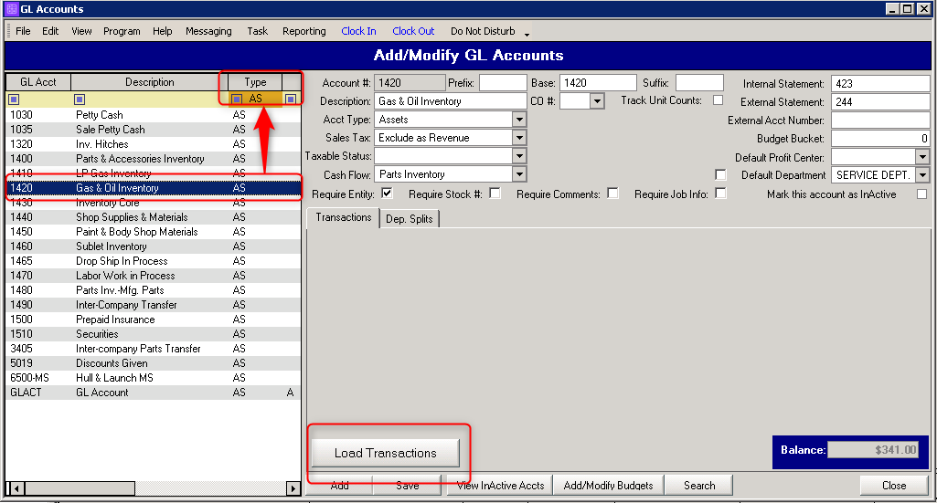The height and width of the screenshot is (503, 937).
Task: Click the Description column filter icon
Action: (80, 100)
